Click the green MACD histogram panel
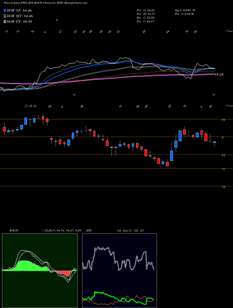The image size is (233, 308). pos(40,271)
